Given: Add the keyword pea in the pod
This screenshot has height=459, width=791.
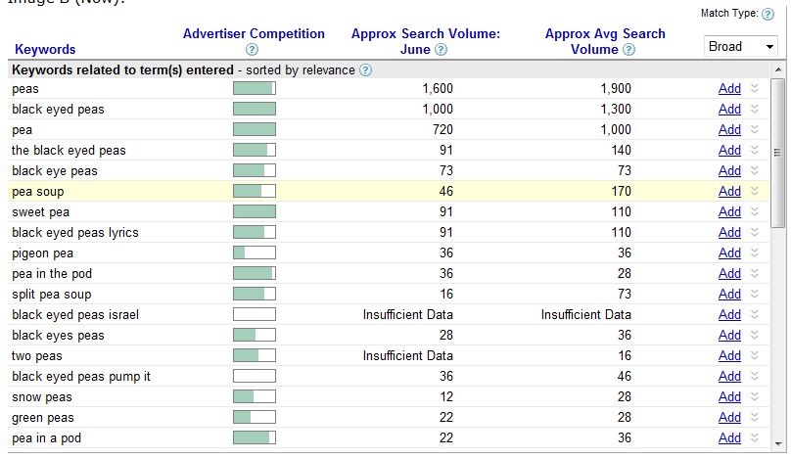Looking at the screenshot, I should [729, 273].
